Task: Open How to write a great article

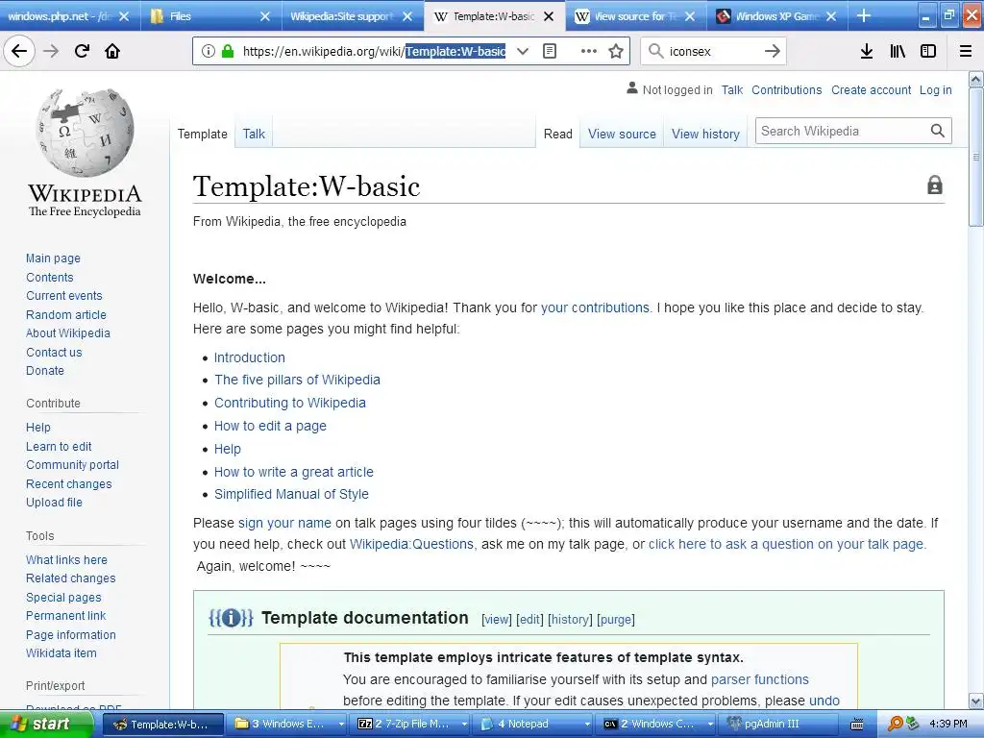Action: point(294,472)
